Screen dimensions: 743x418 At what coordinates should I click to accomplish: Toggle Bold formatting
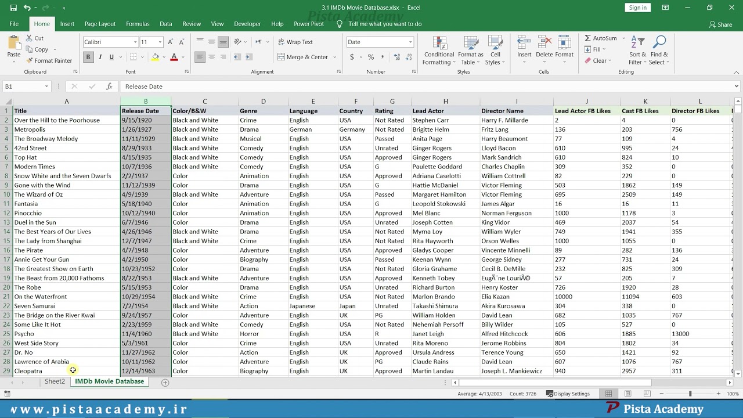(88, 57)
